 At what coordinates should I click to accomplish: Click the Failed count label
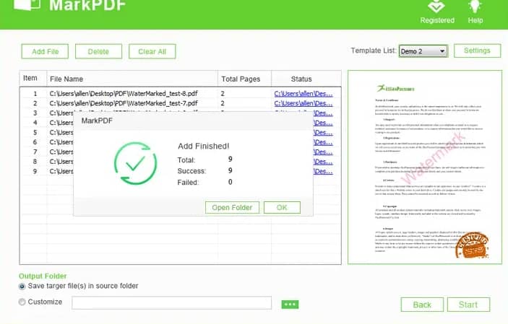(x=188, y=183)
